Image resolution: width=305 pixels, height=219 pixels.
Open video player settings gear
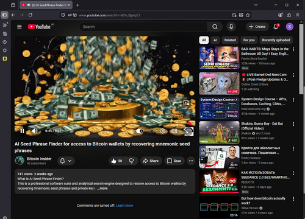[x=163, y=131]
